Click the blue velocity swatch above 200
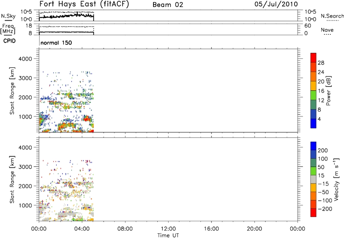This screenshot has height=238, width=344. 313,146
